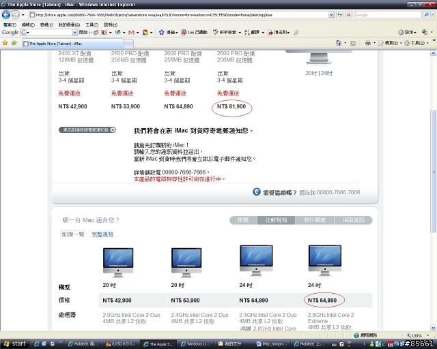Stop loading with the red X icon
The width and height of the screenshot is (437, 349).
point(348,15)
